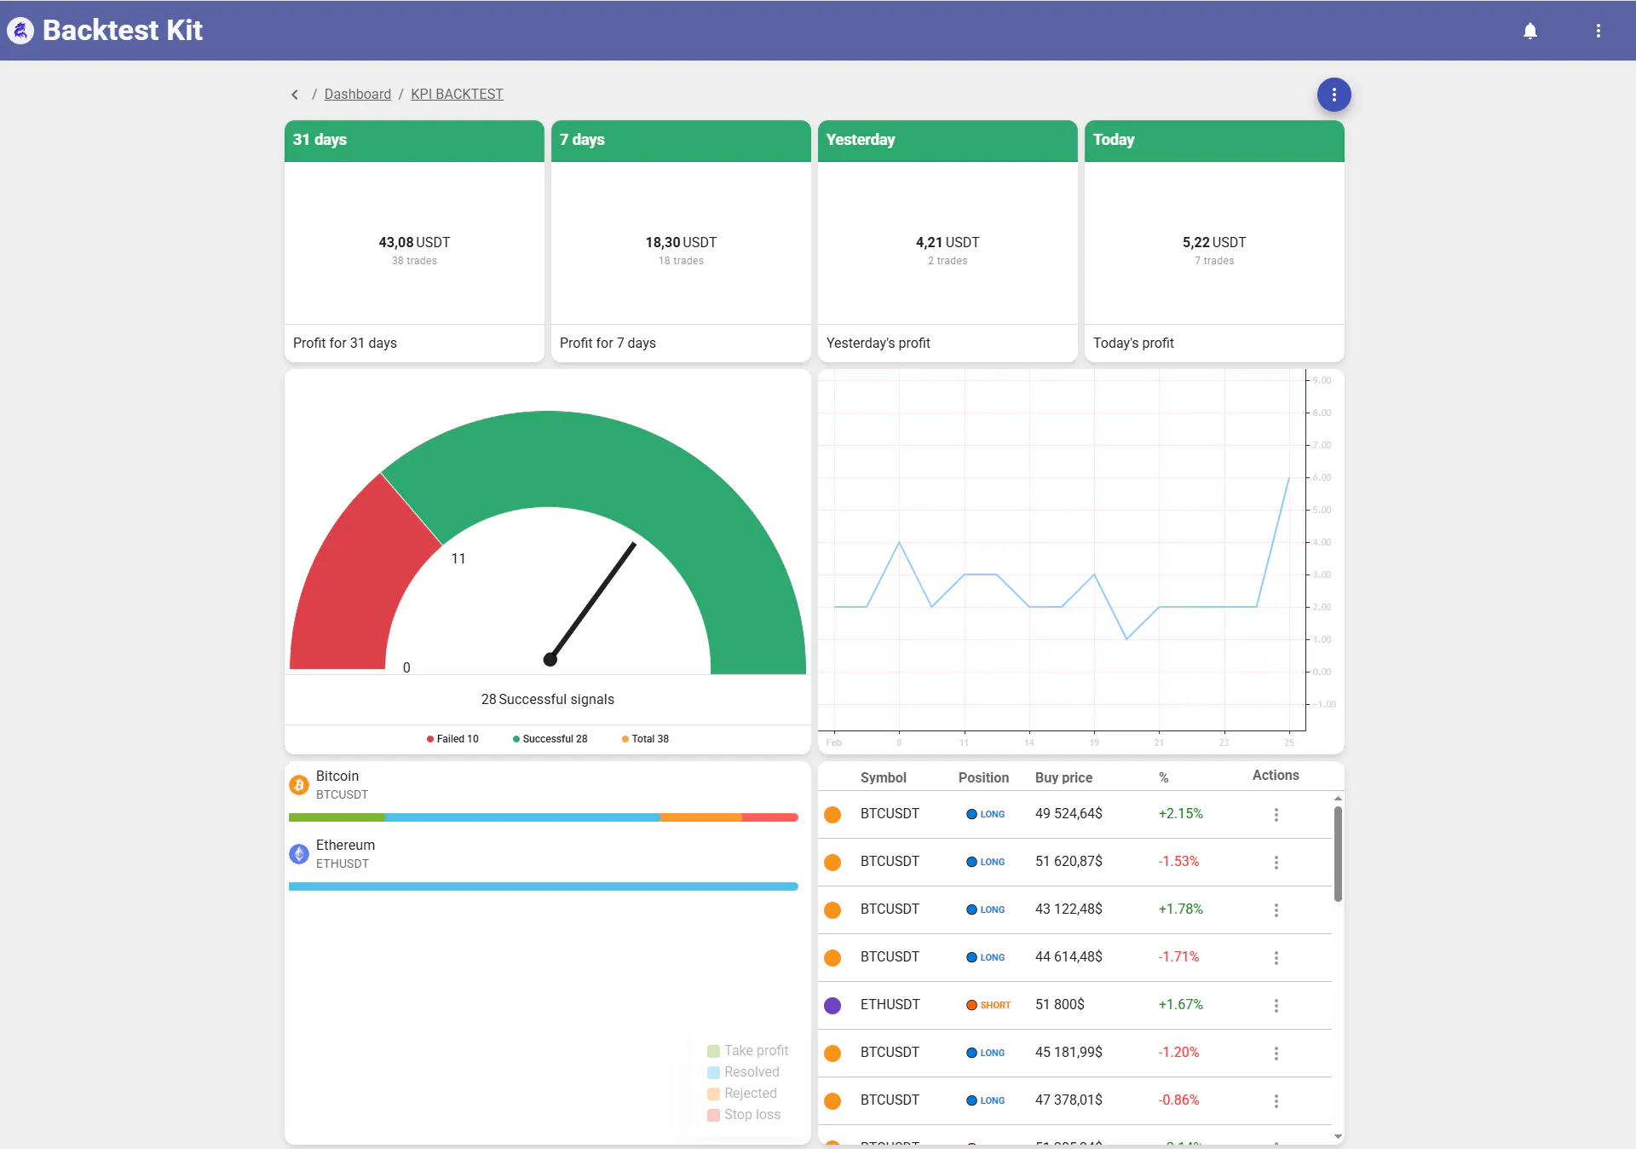Screen dimensions: 1636x1149
Task: Open actions for BTCUSDT 49 524,64$ row
Action: point(1276,815)
